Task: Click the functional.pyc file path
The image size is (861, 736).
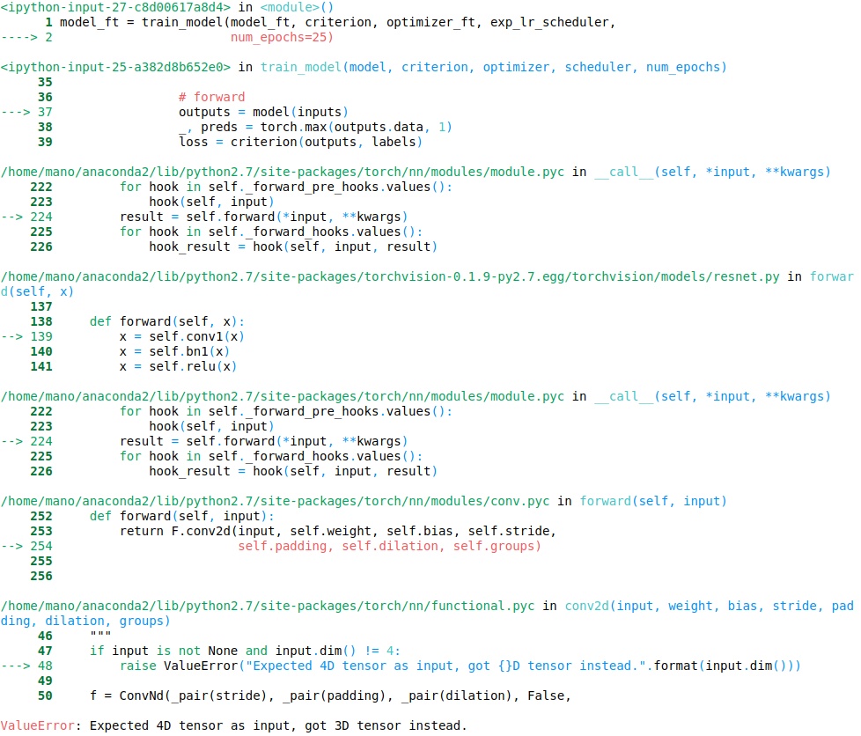Action: pos(268,606)
